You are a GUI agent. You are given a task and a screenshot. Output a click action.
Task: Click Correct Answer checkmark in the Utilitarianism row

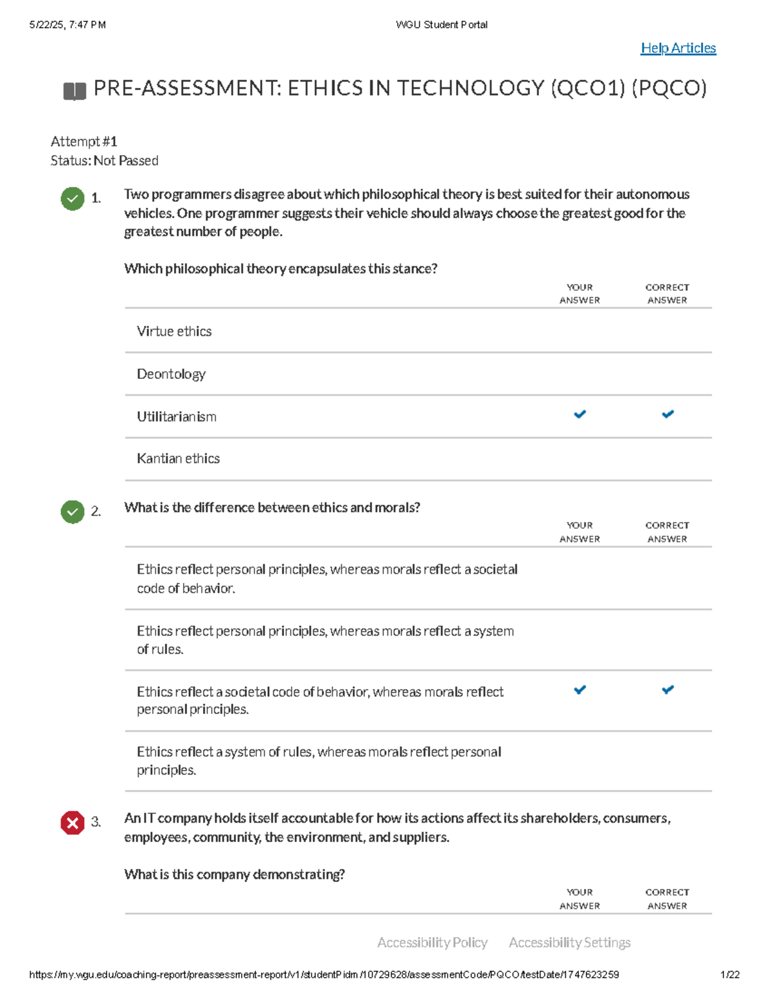coord(668,414)
